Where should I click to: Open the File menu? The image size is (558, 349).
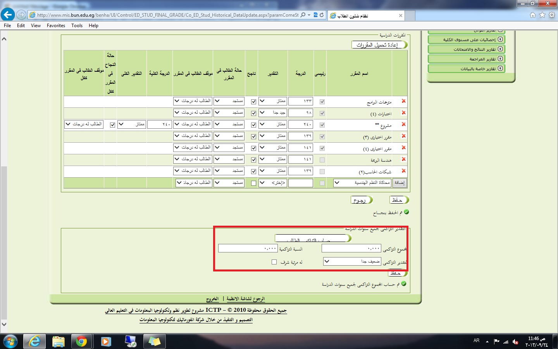tap(7, 26)
